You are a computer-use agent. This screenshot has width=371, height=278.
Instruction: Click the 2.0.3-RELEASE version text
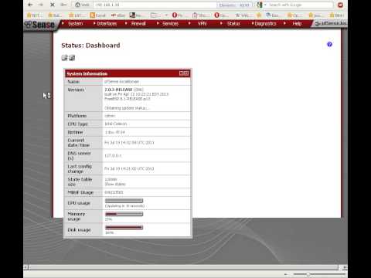pyautogui.click(x=118, y=90)
